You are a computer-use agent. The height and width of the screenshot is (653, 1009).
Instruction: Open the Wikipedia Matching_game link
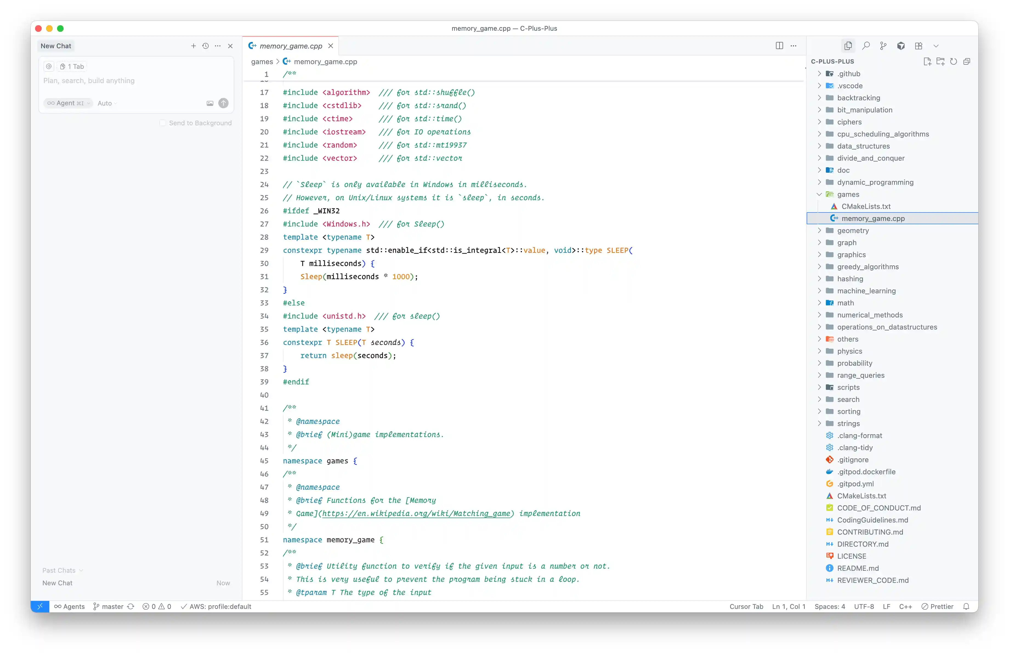[x=416, y=513]
